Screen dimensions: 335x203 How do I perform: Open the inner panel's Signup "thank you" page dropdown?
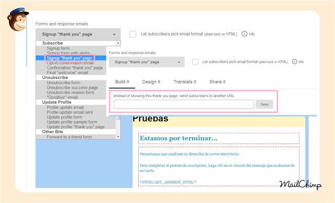(x=147, y=62)
